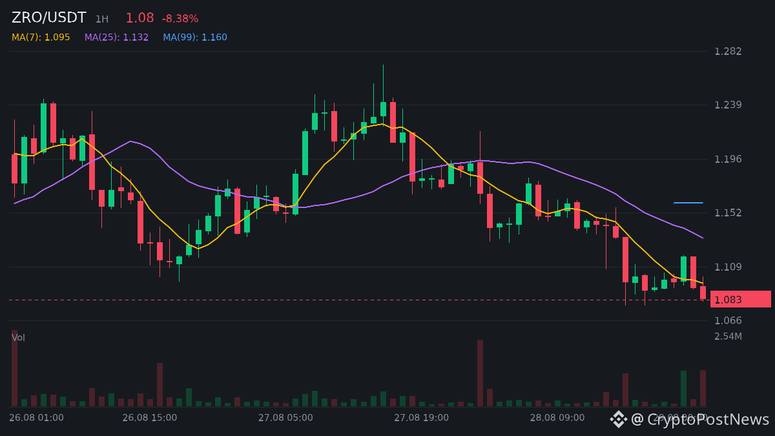Click the 1.282 price axis label

point(728,51)
